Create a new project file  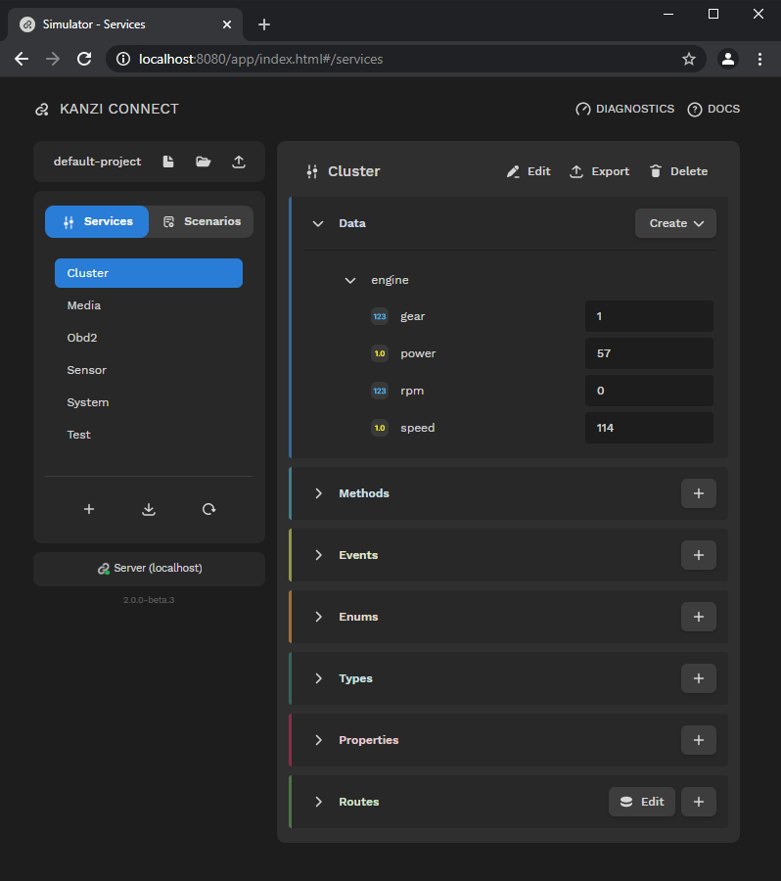click(167, 162)
